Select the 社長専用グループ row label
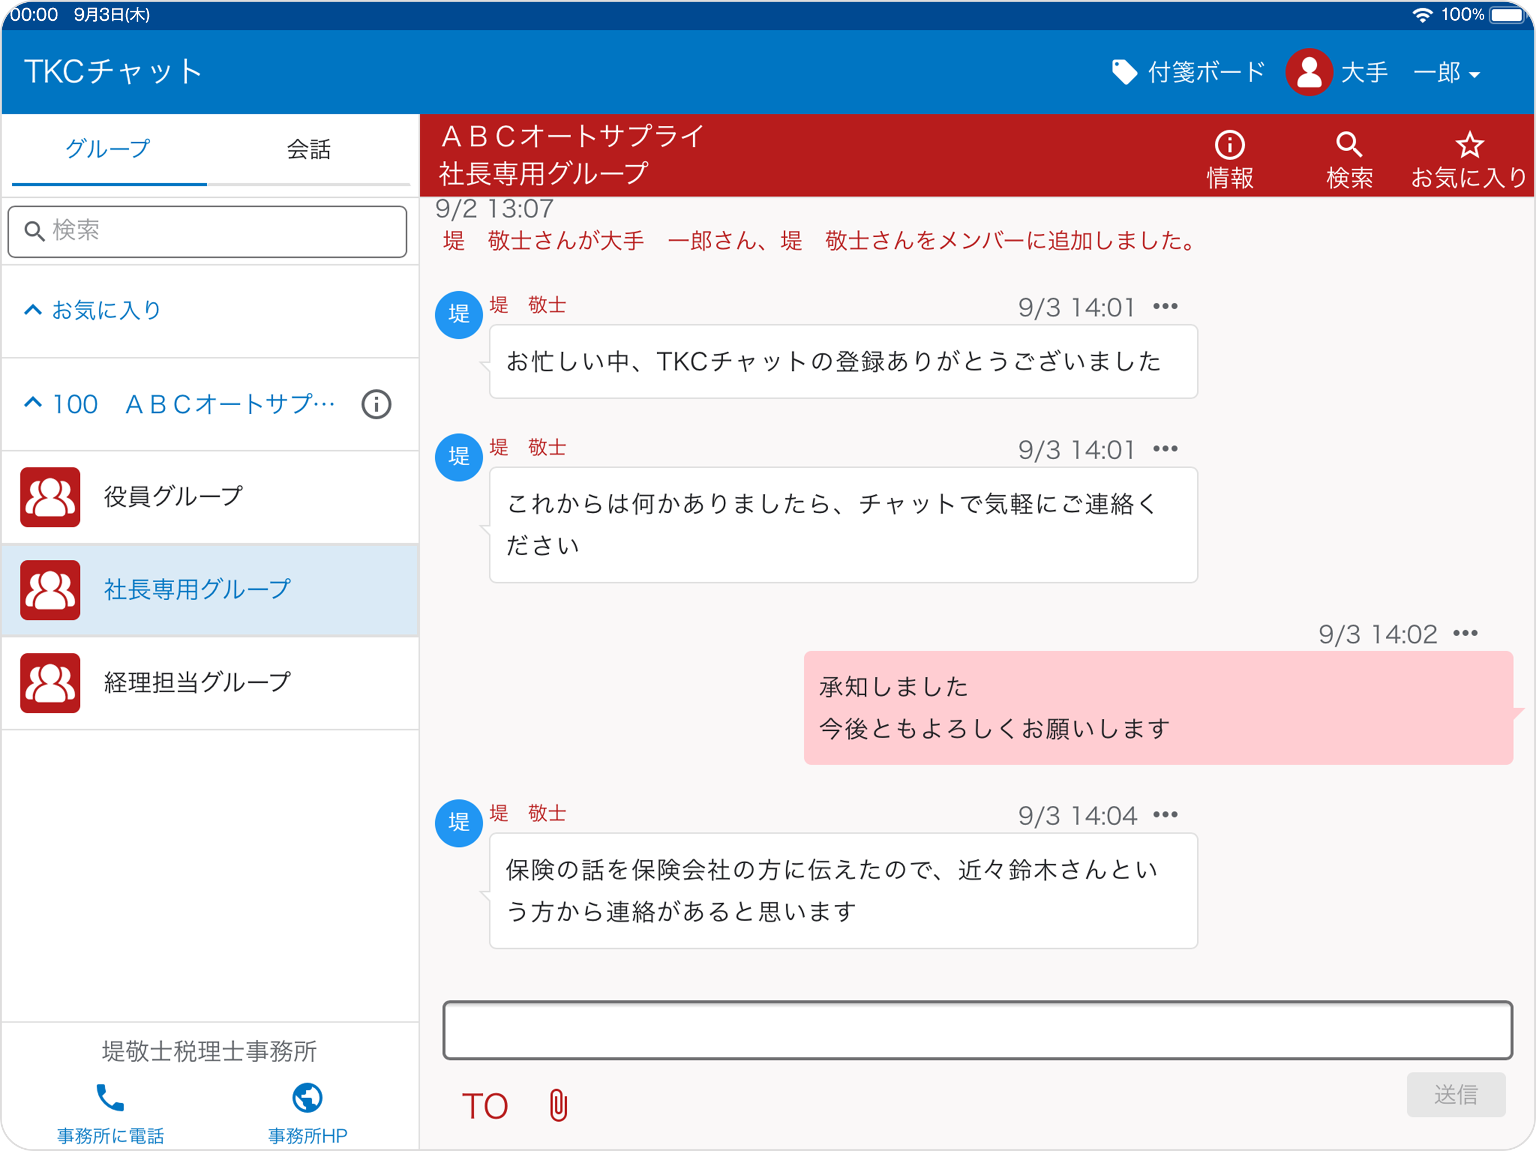The width and height of the screenshot is (1536, 1151). [x=198, y=590]
